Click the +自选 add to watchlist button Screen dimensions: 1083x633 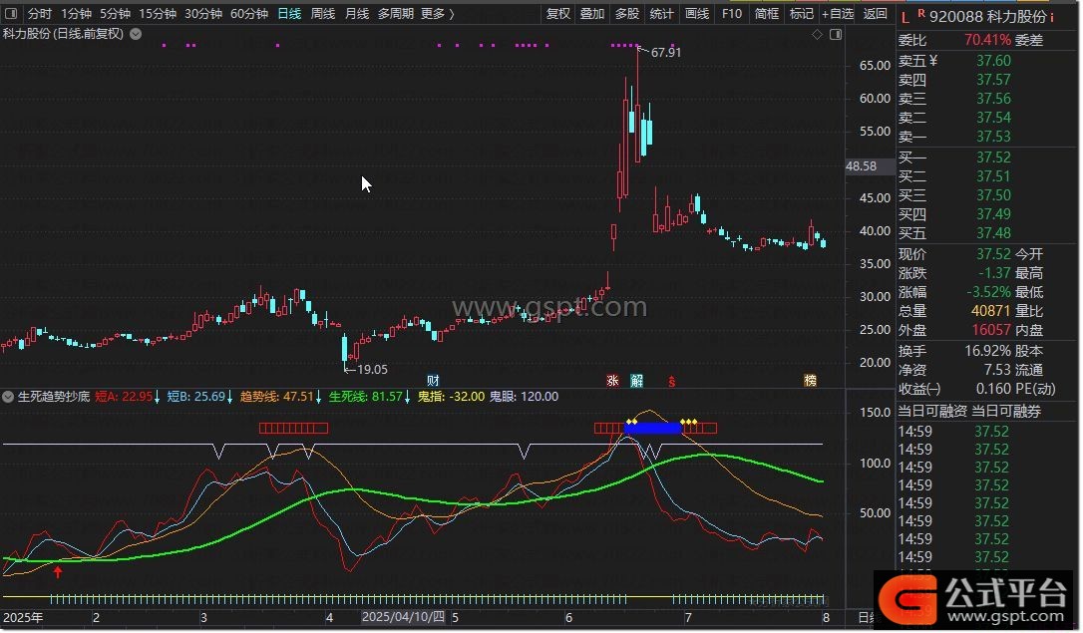837,14
